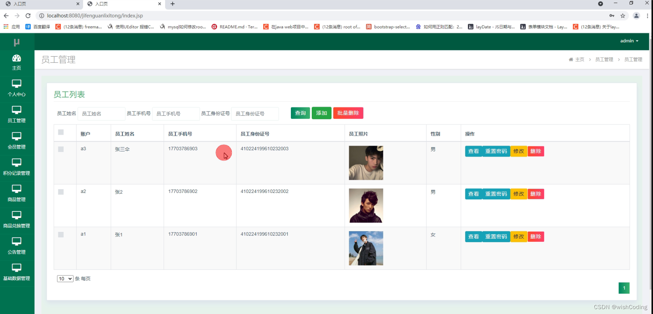653x314 pixels.
Task: Open 商品兑换管理 sidebar item
Action: (17, 219)
